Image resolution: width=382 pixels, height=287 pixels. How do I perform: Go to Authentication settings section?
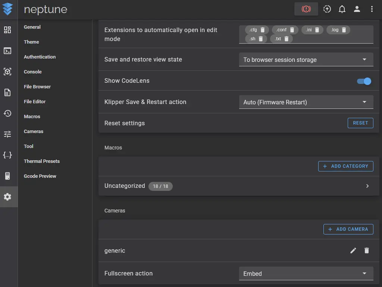(x=40, y=57)
